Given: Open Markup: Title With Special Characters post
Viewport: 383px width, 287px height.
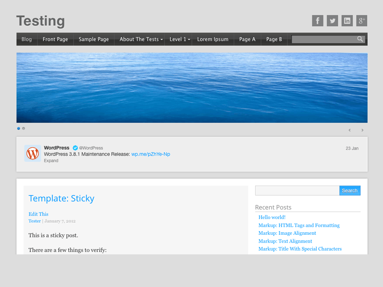Looking at the screenshot, I should tap(300, 249).
